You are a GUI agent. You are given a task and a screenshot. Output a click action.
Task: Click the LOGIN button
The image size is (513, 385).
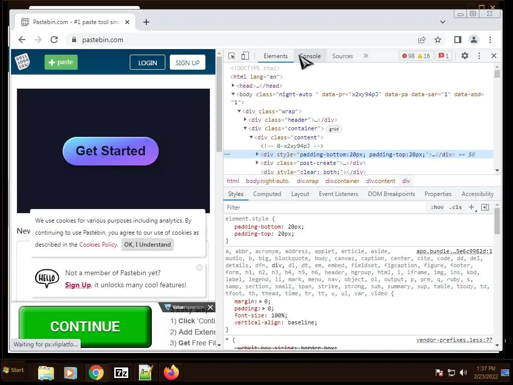pos(148,63)
